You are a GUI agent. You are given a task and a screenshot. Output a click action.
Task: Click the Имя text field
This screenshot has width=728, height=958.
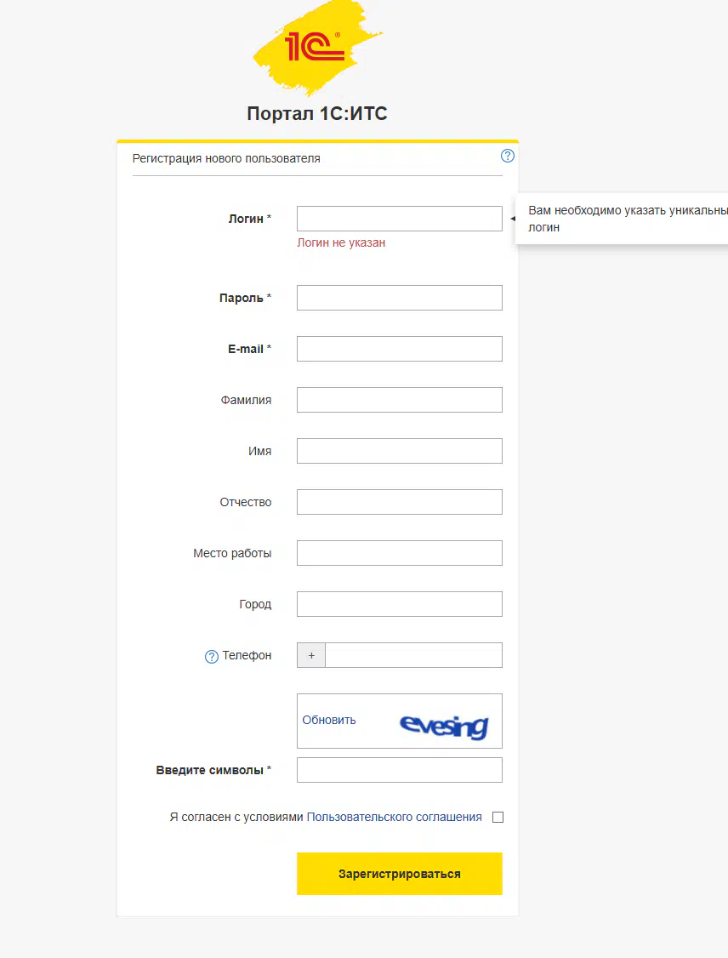[x=399, y=451]
